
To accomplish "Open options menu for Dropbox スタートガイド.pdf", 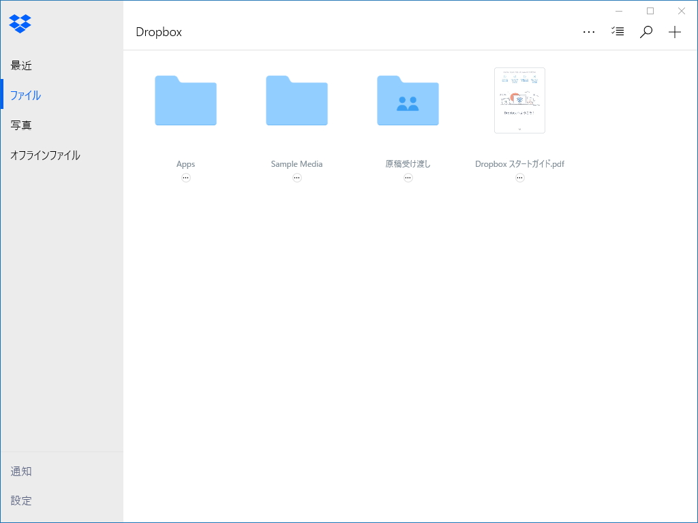I will click(x=519, y=177).
